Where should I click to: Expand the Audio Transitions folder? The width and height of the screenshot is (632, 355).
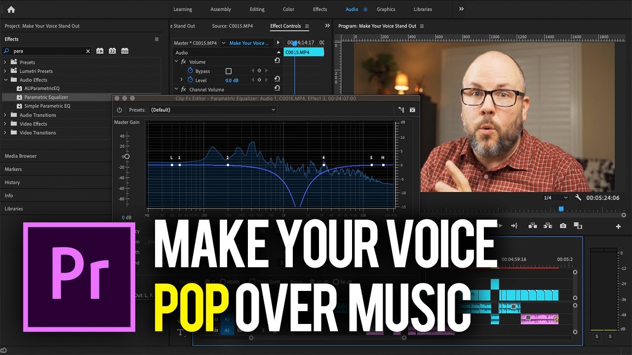tap(5, 115)
